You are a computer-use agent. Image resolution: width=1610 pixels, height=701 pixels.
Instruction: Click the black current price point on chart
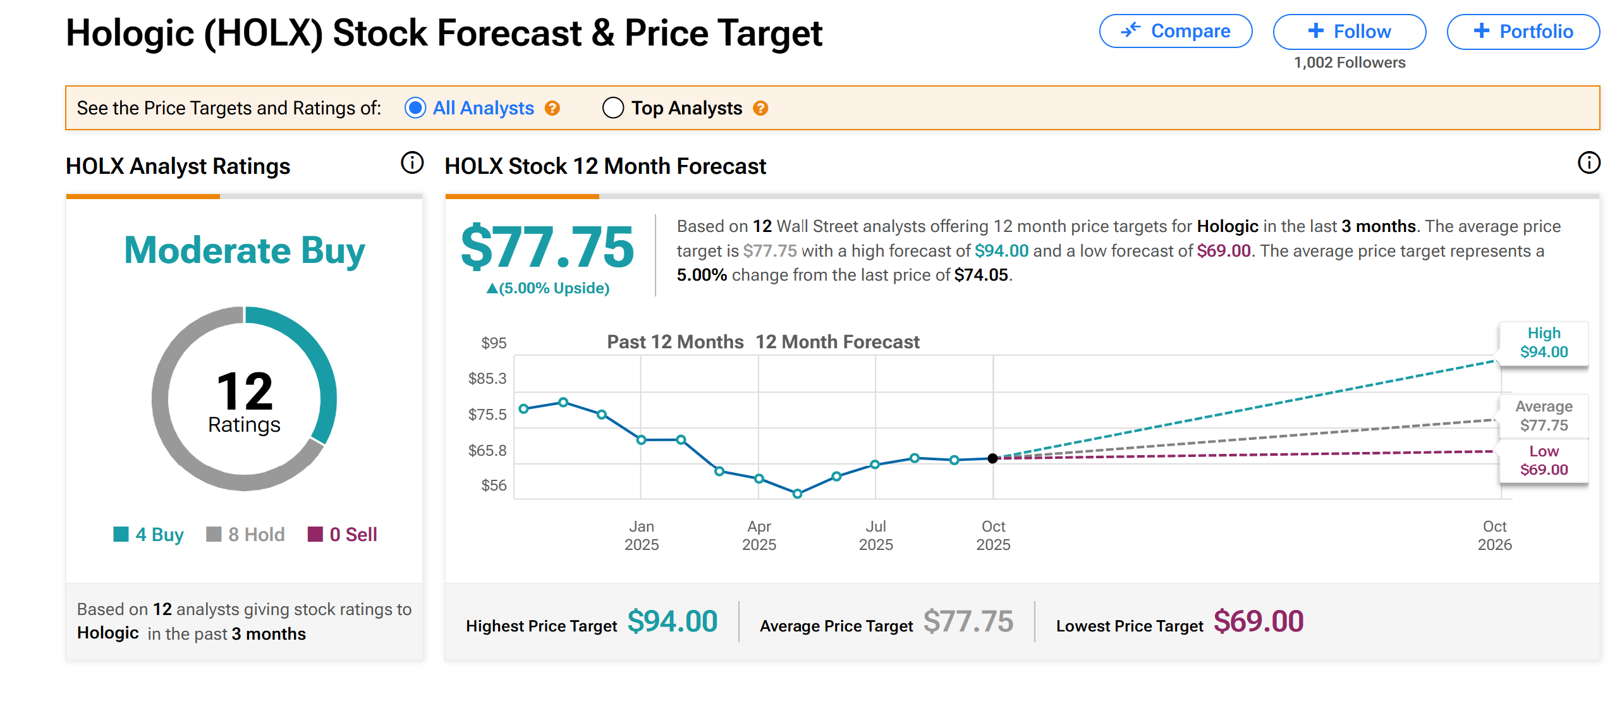992,459
